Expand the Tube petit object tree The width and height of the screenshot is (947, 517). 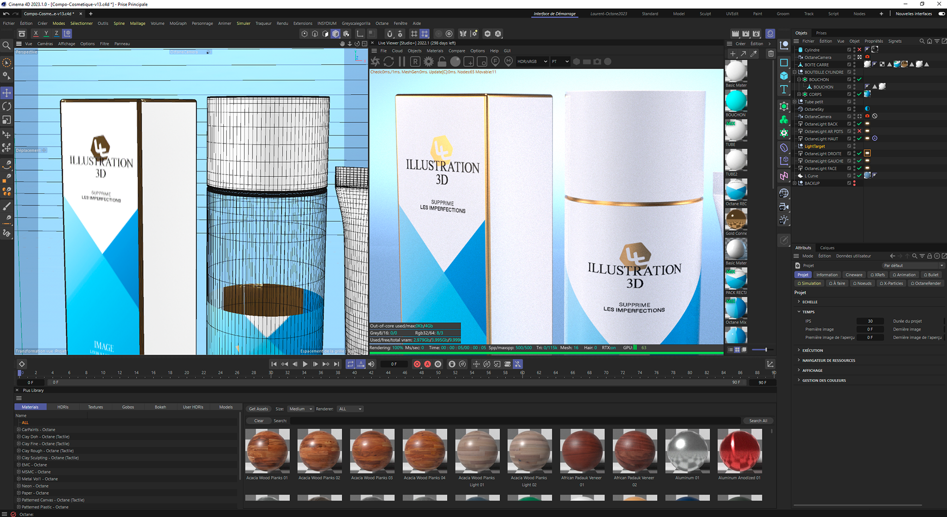[x=795, y=102]
